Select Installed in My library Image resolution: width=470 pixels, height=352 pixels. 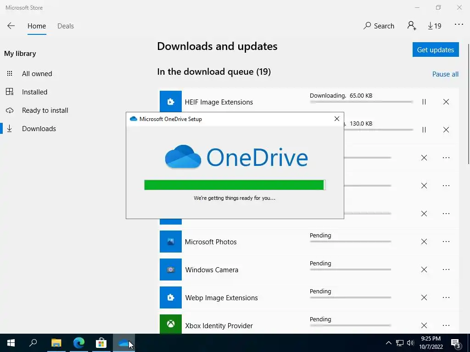click(34, 92)
